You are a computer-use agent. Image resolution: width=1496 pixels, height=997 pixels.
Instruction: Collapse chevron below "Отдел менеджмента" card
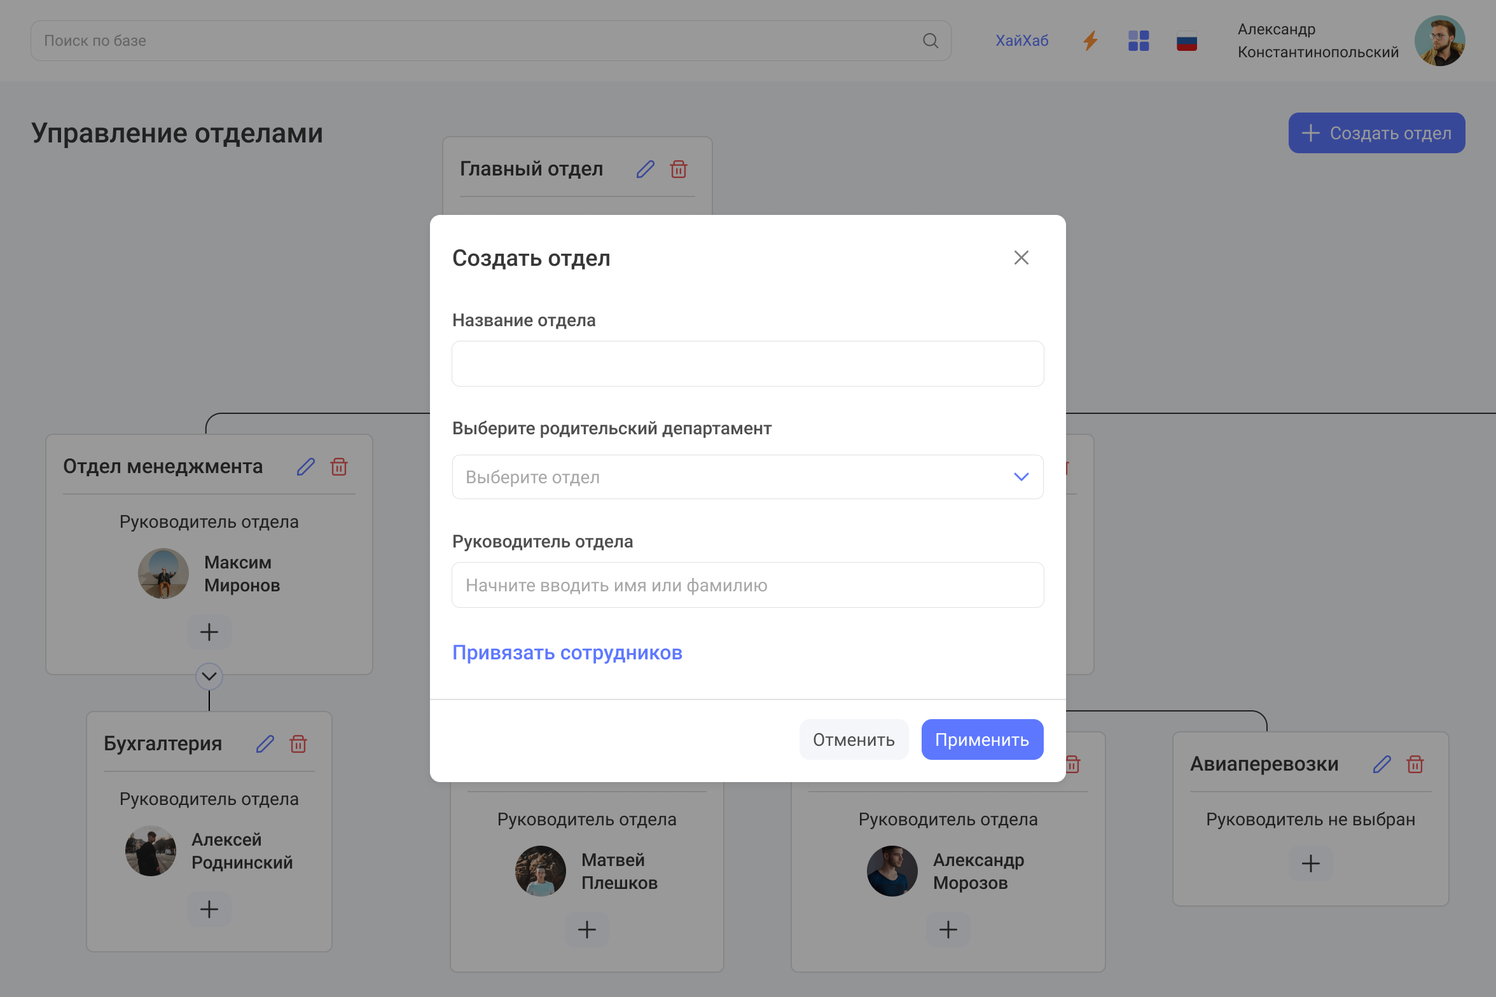coord(209,677)
